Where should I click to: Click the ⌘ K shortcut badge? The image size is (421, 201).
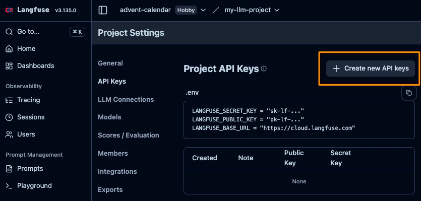tap(77, 32)
